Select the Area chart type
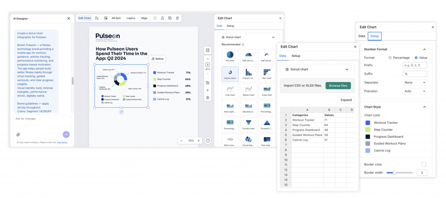 pos(267,91)
